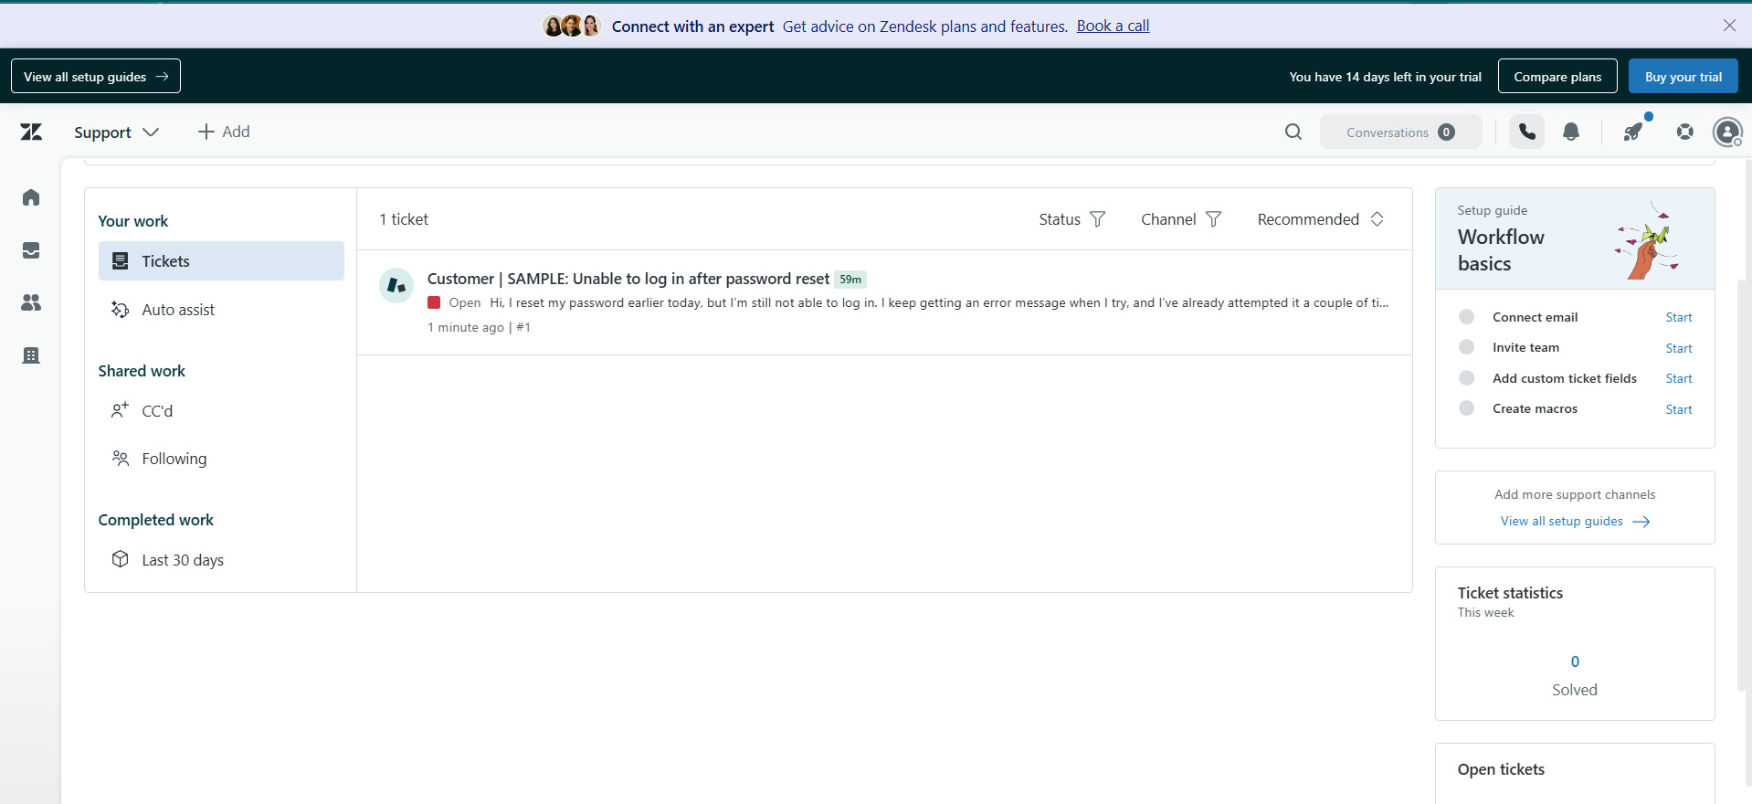1752x804 pixels.
Task: Select Auto assist under Your work
Action: click(x=221, y=310)
